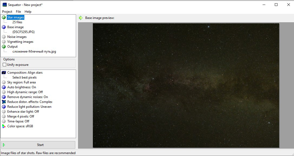Click the Reduce light pollution blue indicator
The width and height of the screenshot is (294, 156).
pos(4,107)
